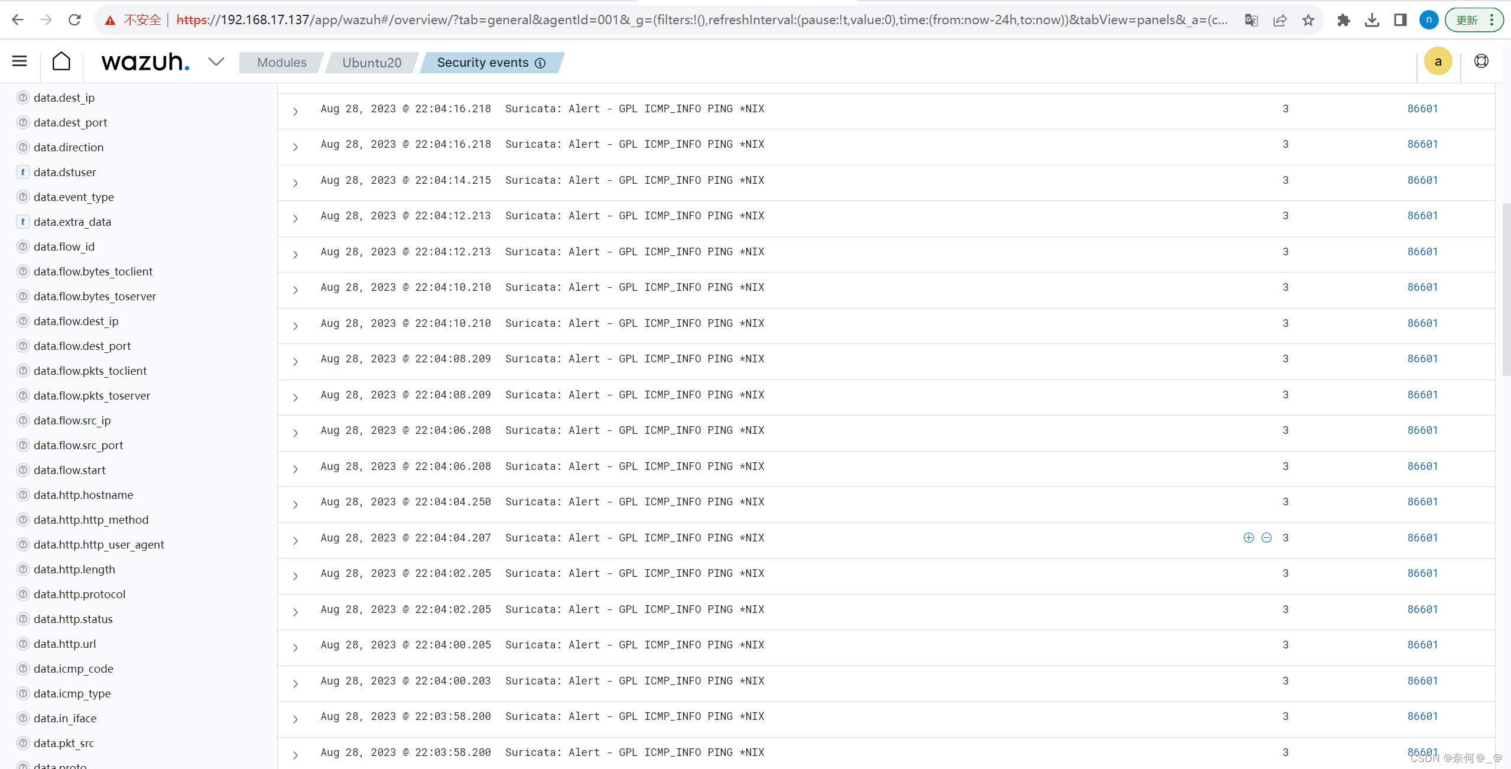This screenshot has width=1511, height=769.
Task: Open rule 86601 link on 22:04:14.215 row
Action: pos(1422,180)
